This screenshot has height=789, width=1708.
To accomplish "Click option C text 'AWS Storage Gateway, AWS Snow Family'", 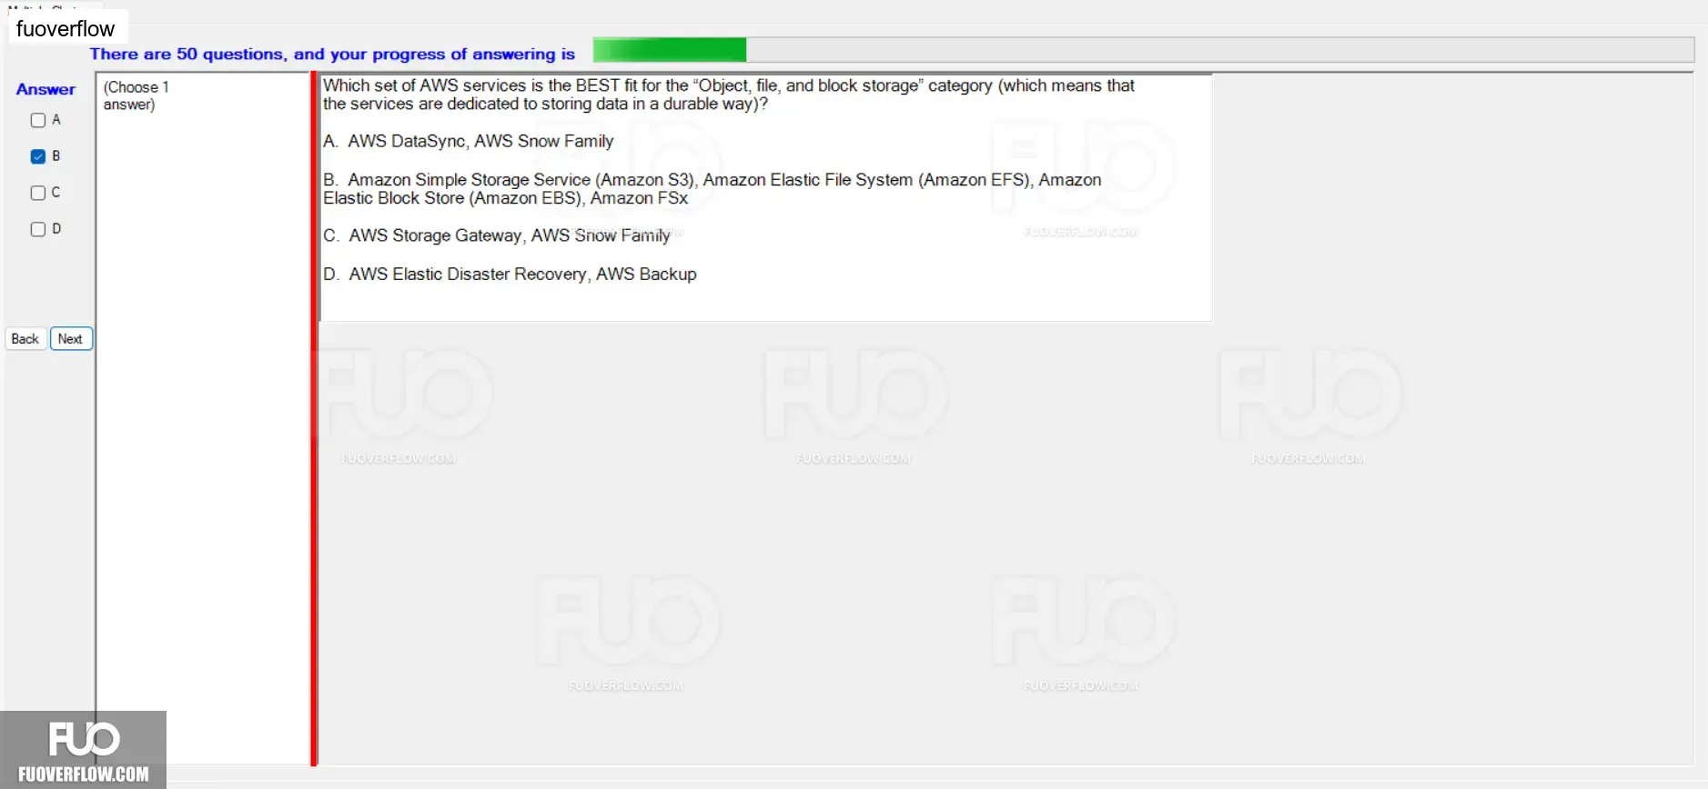I will [x=497, y=235].
